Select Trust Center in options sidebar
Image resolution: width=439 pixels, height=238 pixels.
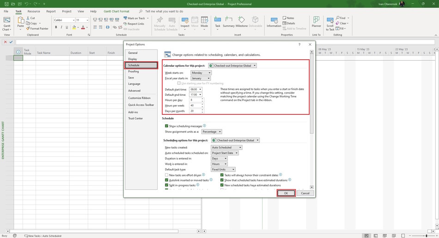click(141, 118)
